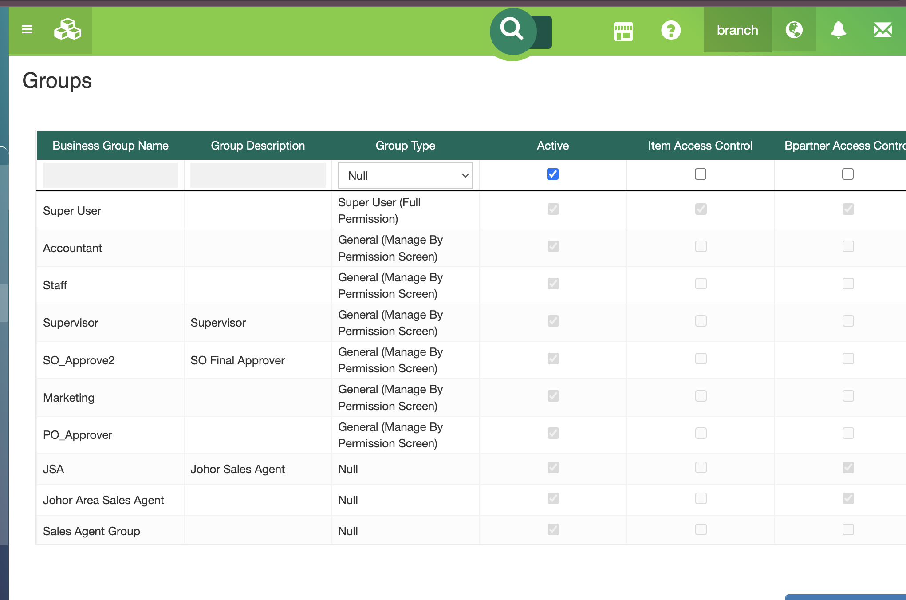Toggle Item Access Control for Marketing
Screen dimensions: 906x600
click(x=701, y=396)
